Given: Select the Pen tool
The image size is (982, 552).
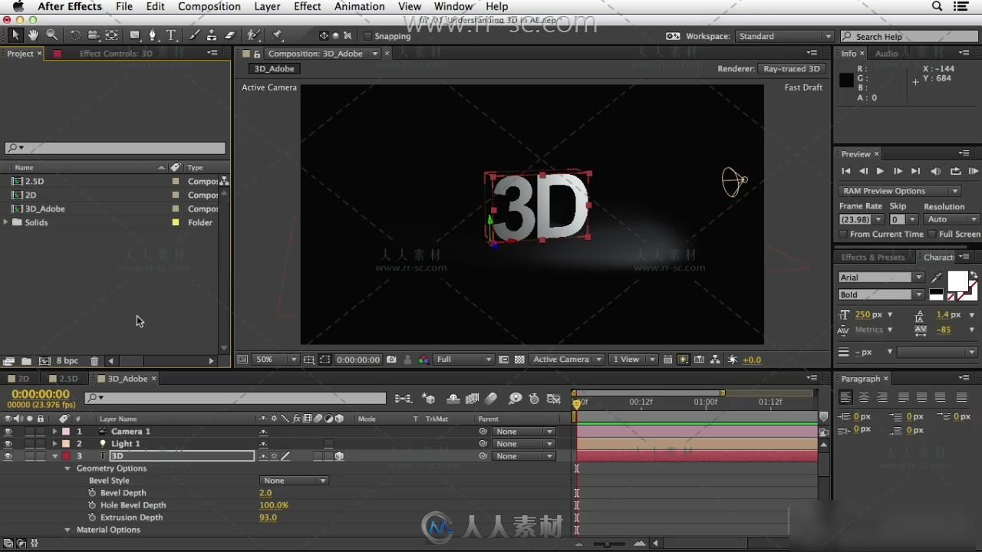Looking at the screenshot, I should pos(153,35).
